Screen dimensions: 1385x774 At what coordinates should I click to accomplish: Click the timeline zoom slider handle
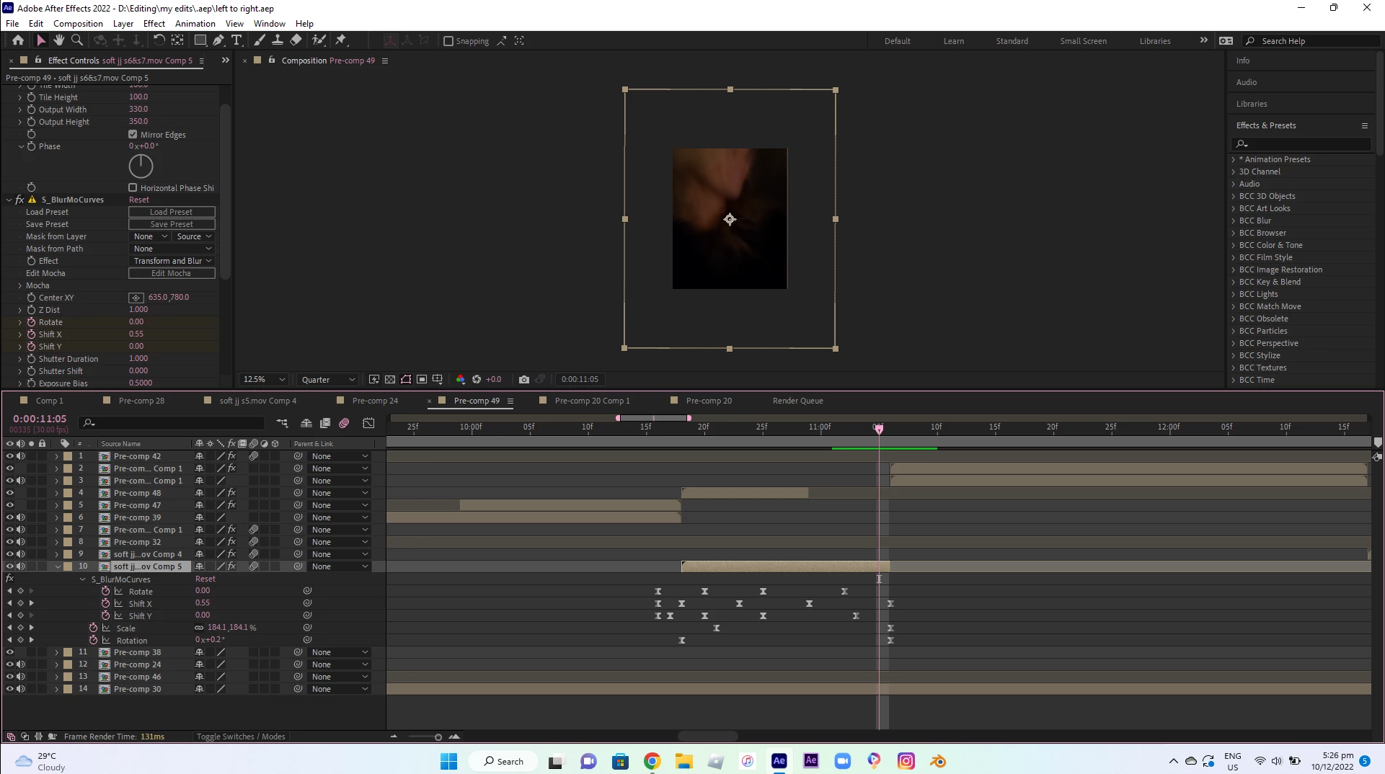coord(438,737)
